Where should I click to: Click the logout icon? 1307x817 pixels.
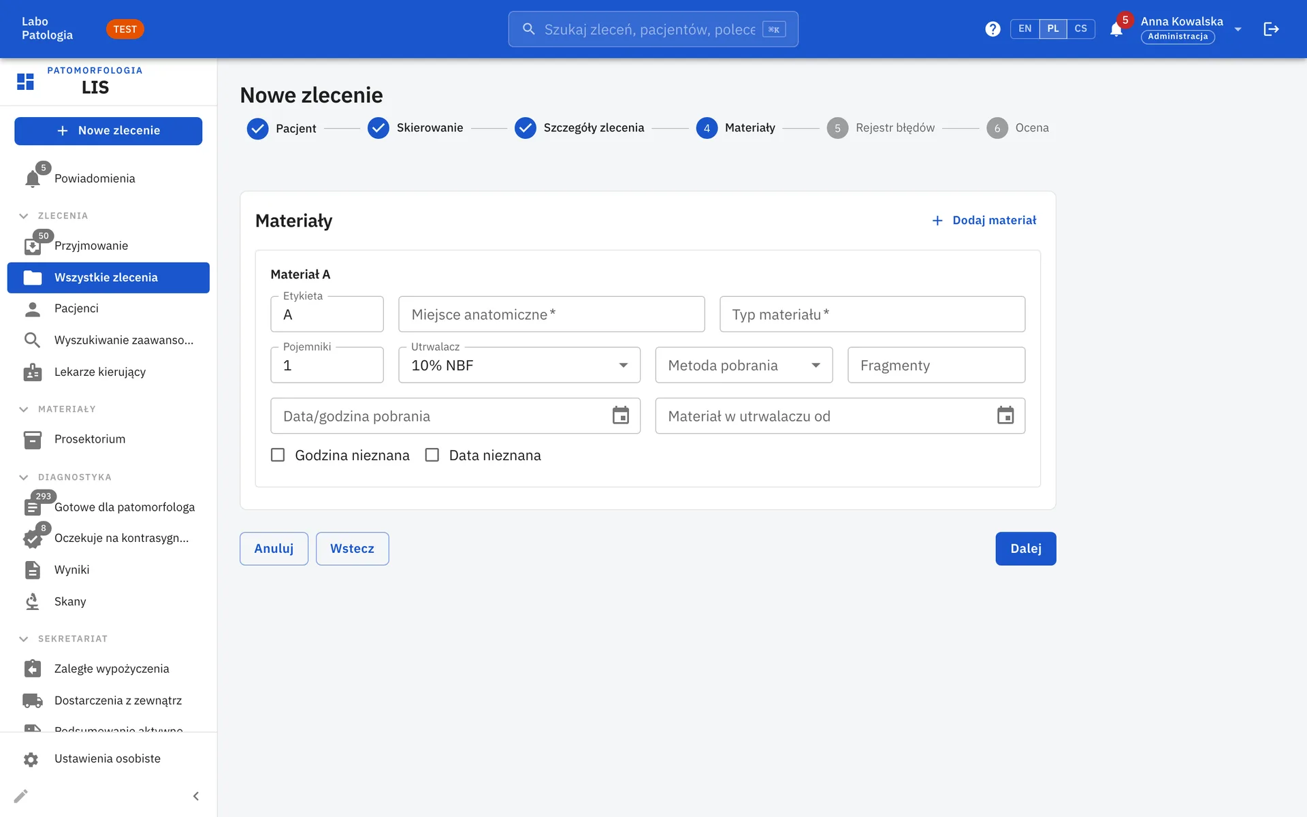point(1271,29)
